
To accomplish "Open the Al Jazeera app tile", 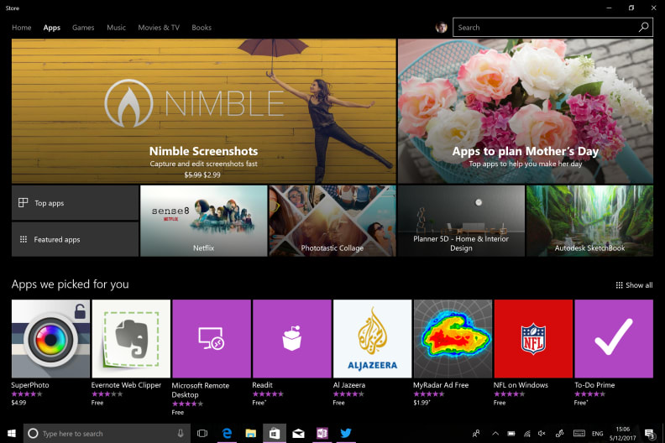I will pyautogui.click(x=372, y=339).
